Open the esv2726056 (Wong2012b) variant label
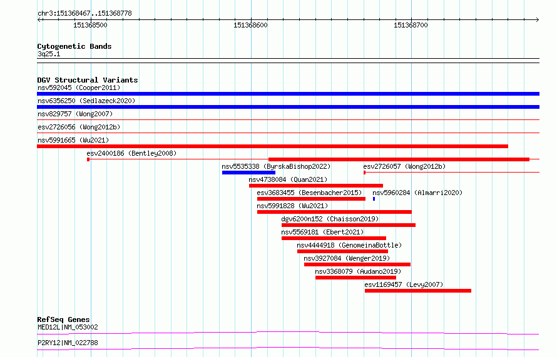 tap(79, 127)
